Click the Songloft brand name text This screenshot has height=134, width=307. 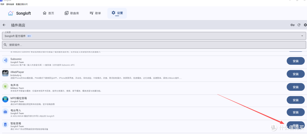24,13
